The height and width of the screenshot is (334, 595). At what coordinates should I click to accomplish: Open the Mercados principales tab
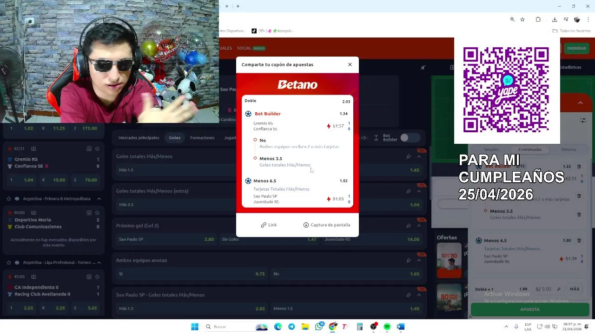[x=139, y=138]
